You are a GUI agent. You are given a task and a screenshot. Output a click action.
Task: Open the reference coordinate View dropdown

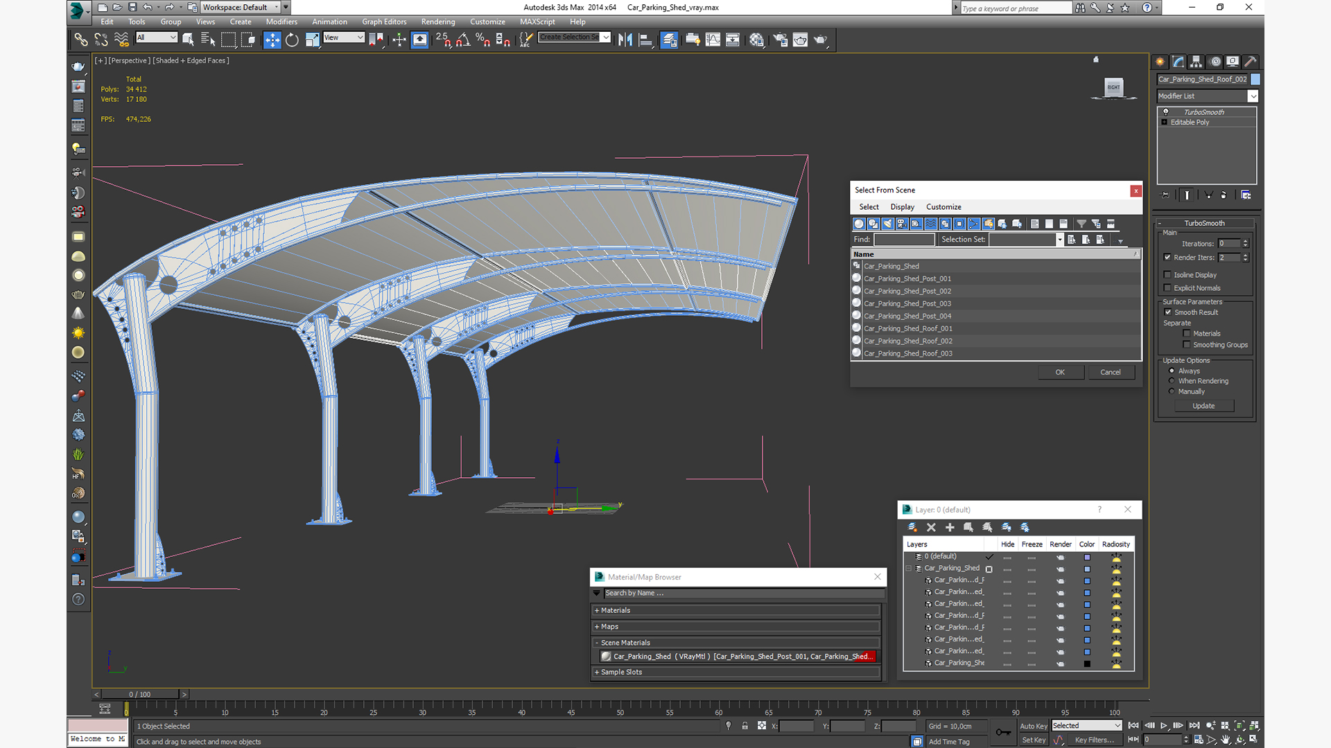pos(344,37)
